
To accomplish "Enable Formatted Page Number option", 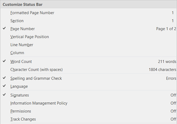I will (x=32, y=13).
